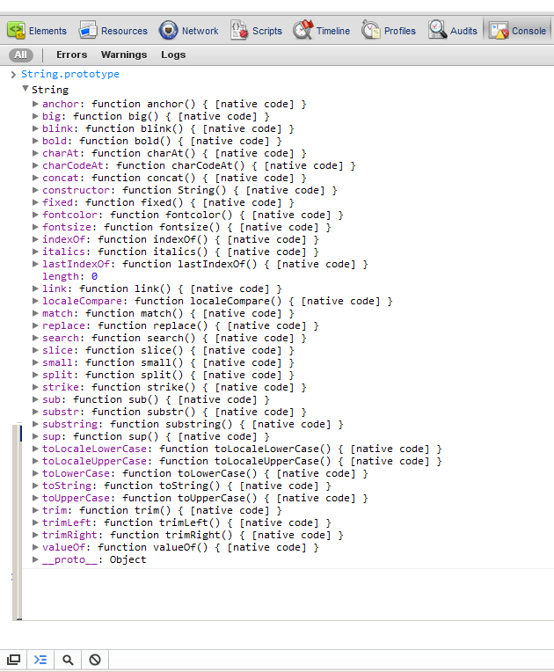554x672 pixels.
Task: Expand the trimRight function entry
Action: [x=35, y=535]
